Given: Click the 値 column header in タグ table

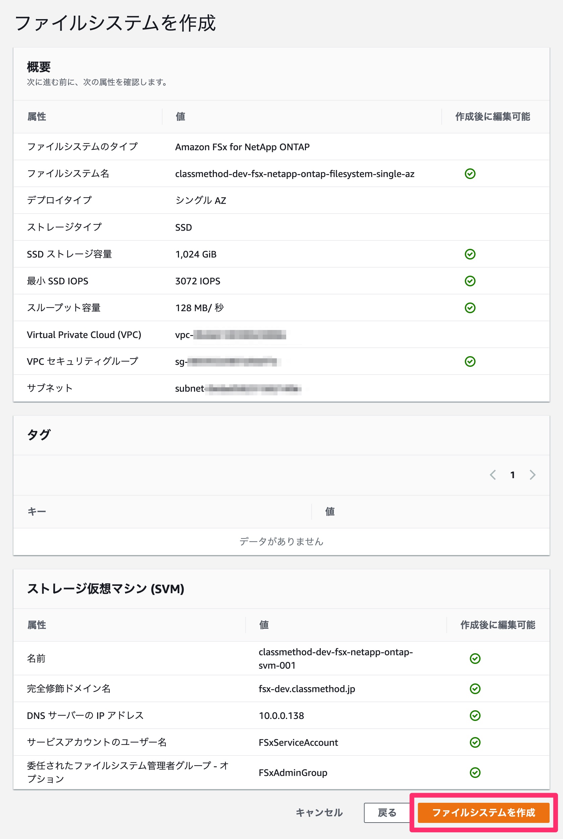Looking at the screenshot, I should (330, 511).
